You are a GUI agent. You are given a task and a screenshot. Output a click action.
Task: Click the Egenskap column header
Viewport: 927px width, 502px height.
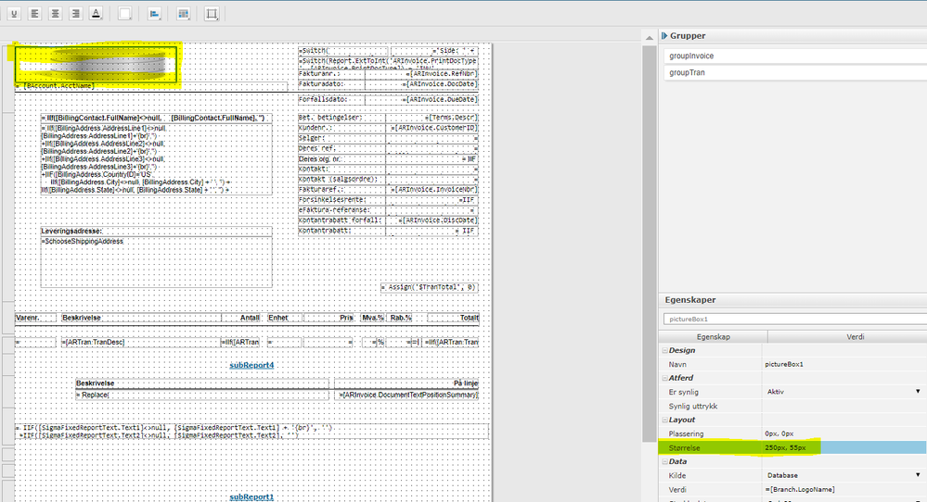point(714,337)
